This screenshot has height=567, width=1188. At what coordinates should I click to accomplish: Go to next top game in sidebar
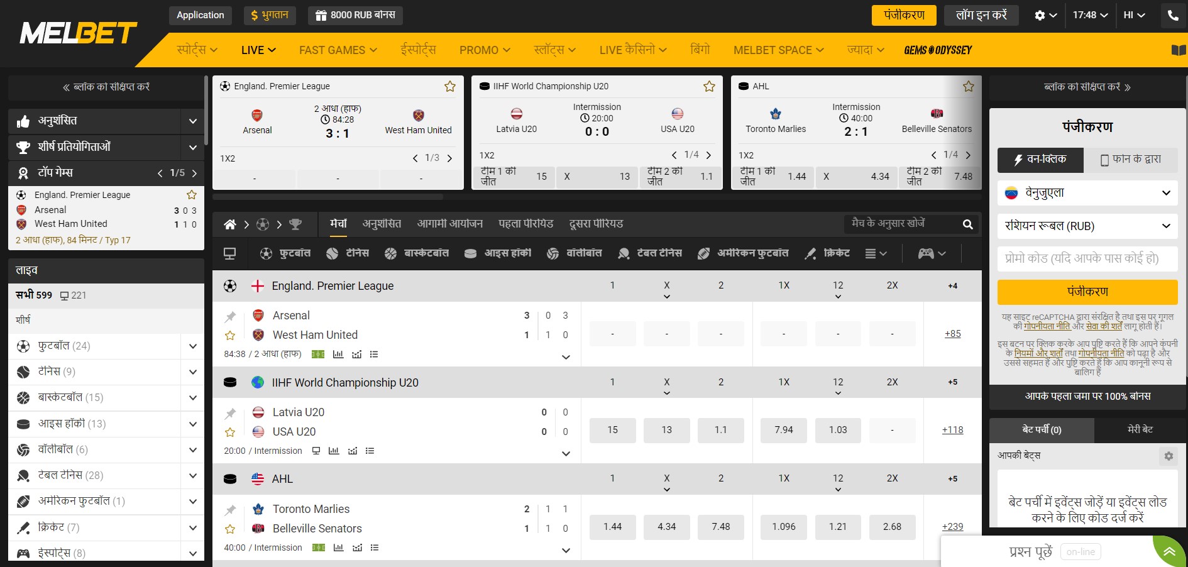pyautogui.click(x=194, y=173)
